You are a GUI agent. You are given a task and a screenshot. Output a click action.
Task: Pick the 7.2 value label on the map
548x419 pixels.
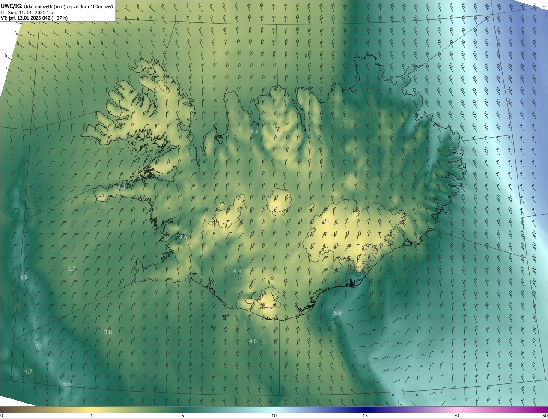coord(66,386)
